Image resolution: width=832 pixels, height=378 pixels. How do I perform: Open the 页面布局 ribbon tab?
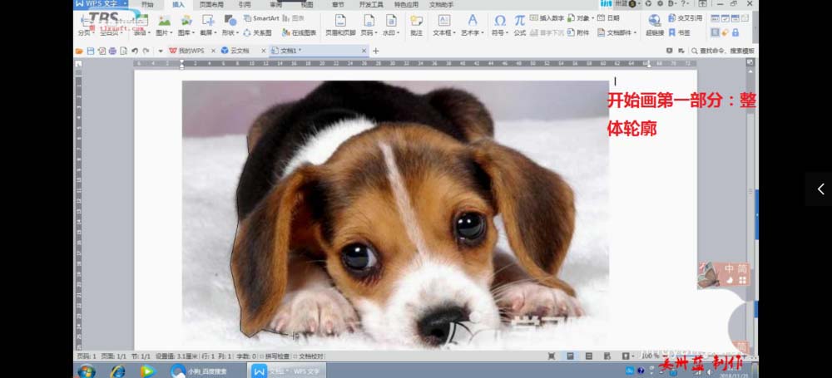point(211,4)
